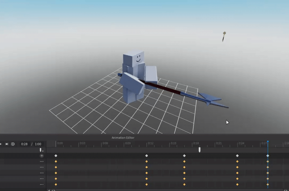
Task: Click the 0:24 label on the timeline ruler
Action: pyautogui.click(x=241, y=143)
